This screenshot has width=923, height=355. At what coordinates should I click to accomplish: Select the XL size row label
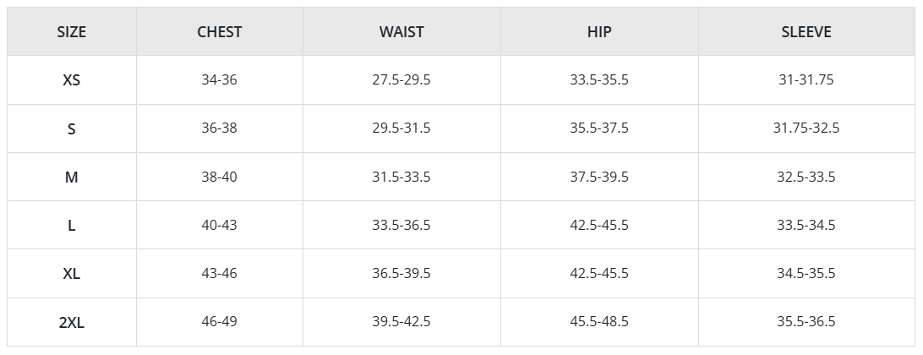[x=71, y=273]
